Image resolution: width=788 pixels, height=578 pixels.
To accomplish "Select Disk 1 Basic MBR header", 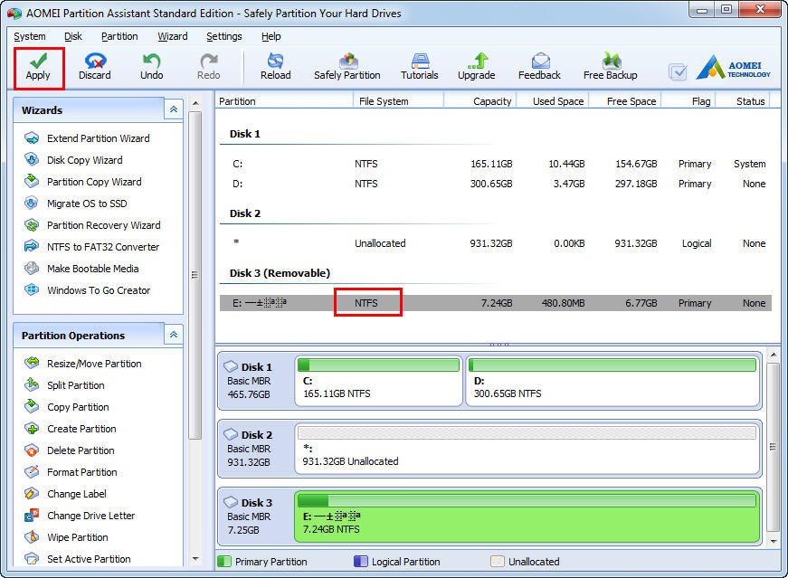I will 256,380.
